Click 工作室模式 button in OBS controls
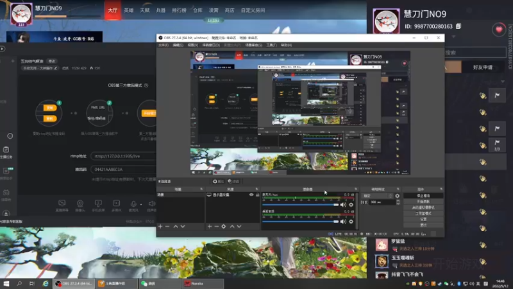513x289 pixels. click(x=423, y=213)
